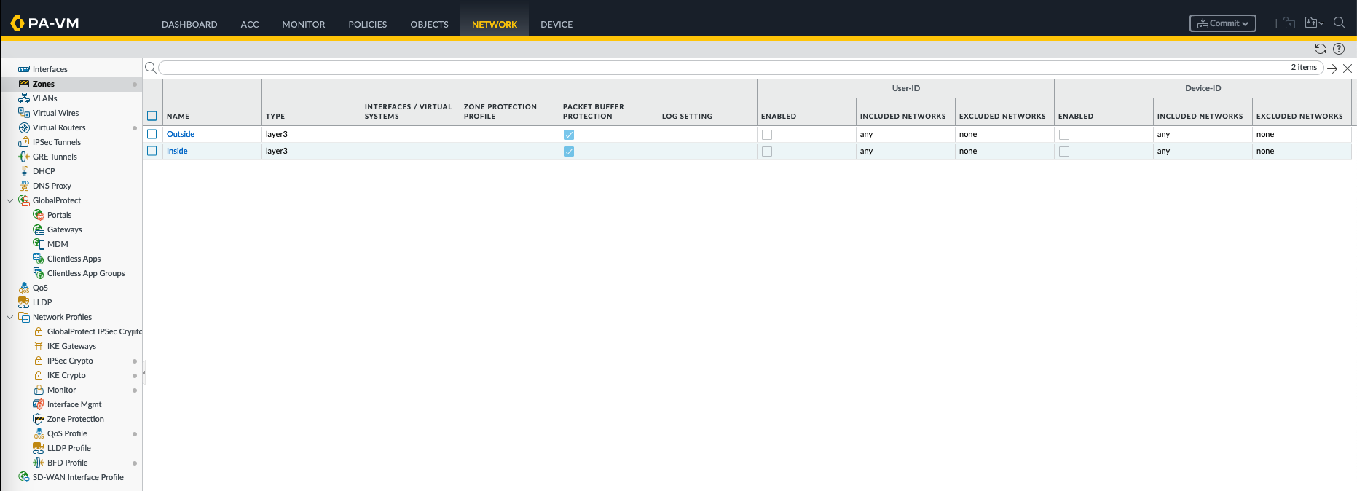Open the Commit dropdown
Screen dimensions: 1357x491
[1222, 23]
